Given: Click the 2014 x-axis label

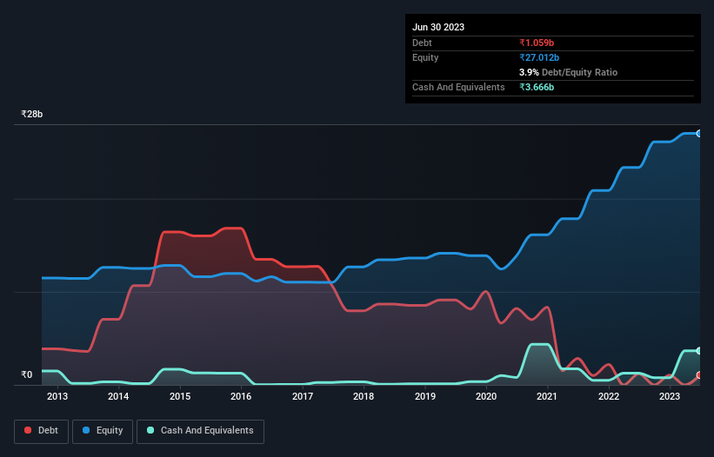Looking at the screenshot, I should tap(118, 396).
